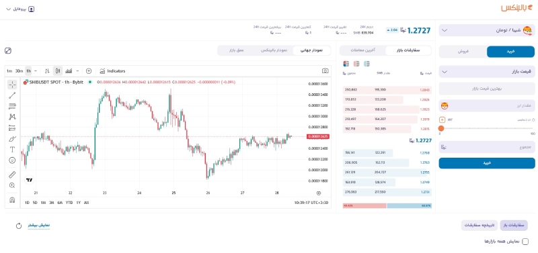This screenshot has width=538, height=253.
Task: Open the قیمت بازار order type dropdown
Action: tap(487, 72)
